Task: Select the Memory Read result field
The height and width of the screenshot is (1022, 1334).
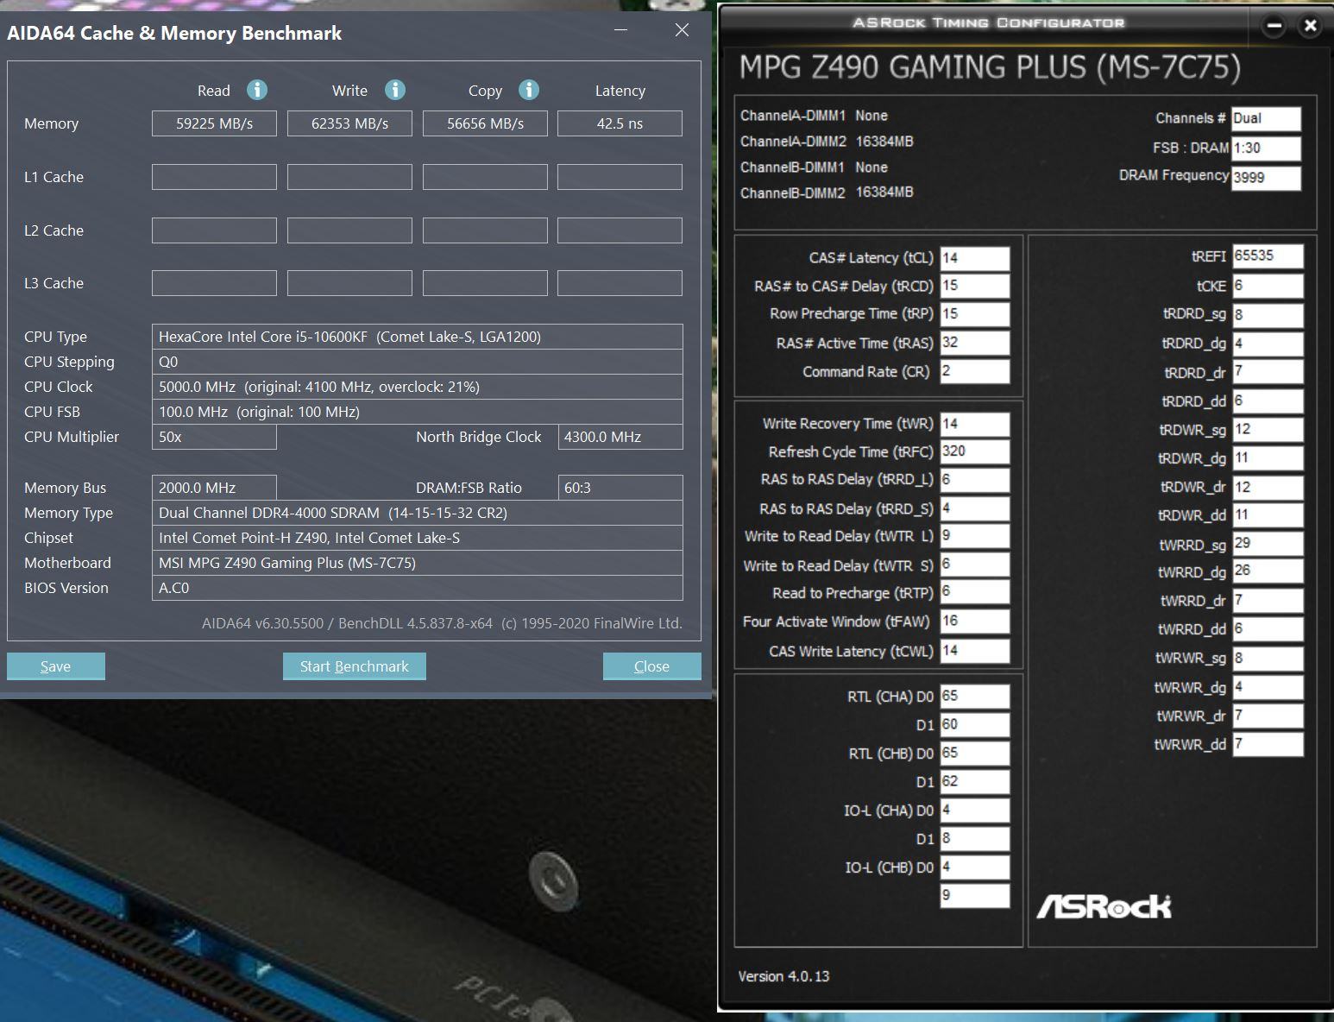Action: (214, 123)
